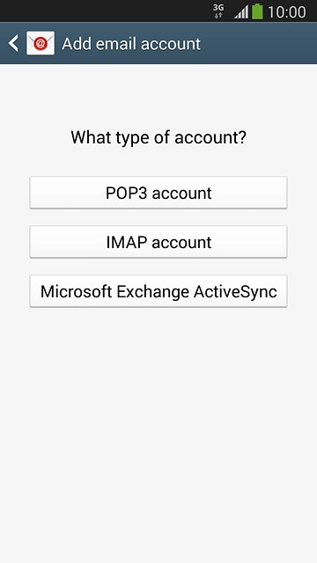Tap the 10:00 clock in status bar

point(287,11)
